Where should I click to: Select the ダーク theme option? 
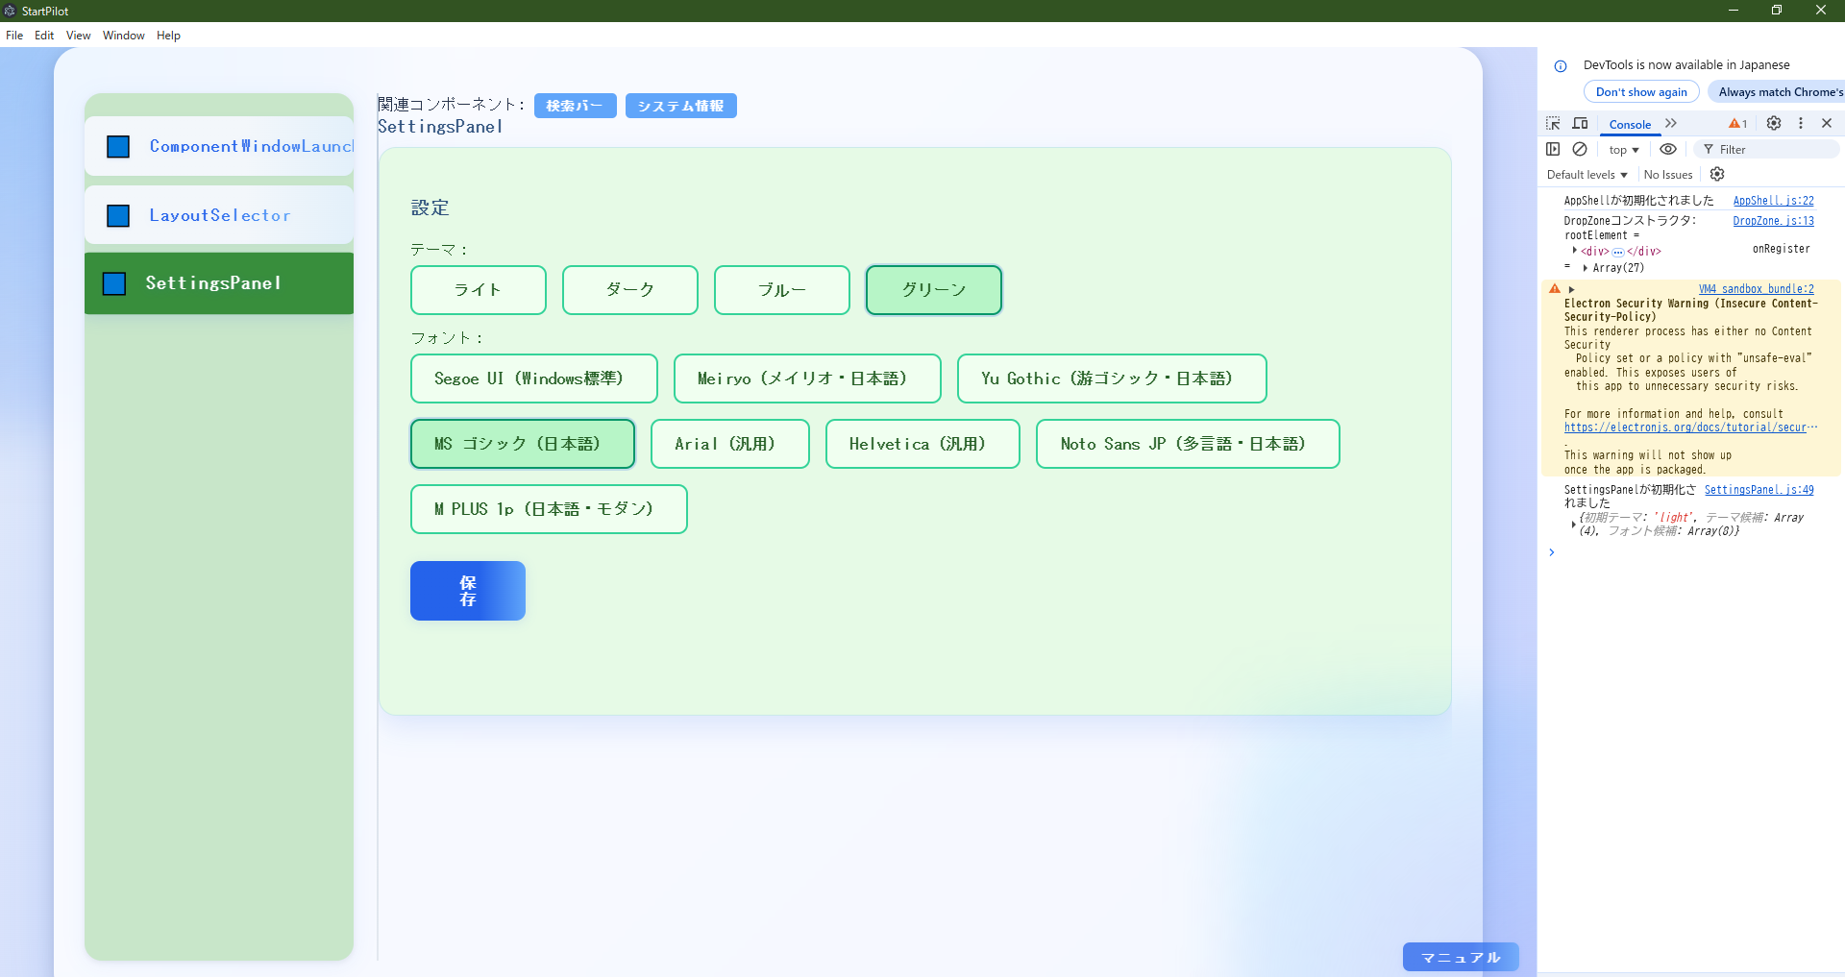629,290
